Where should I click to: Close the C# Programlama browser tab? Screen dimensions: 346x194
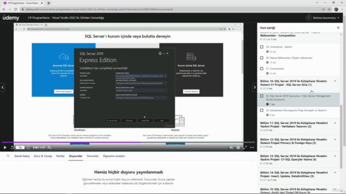tap(42, 3)
